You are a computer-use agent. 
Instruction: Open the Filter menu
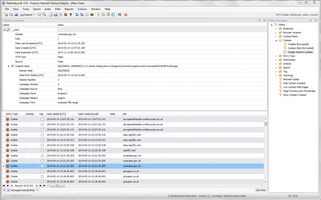point(58,9)
